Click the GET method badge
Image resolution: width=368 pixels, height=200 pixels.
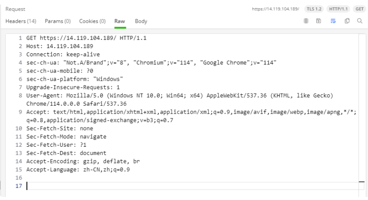[x=359, y=9]
